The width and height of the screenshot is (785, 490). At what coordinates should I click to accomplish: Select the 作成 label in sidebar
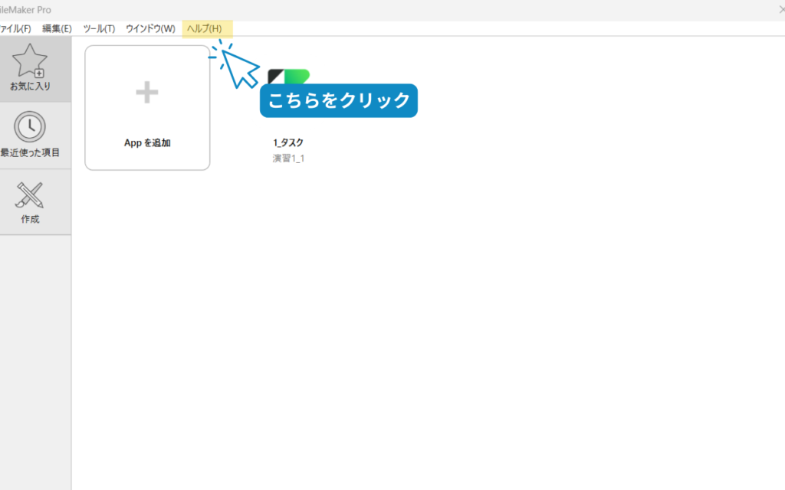[30, 219]
